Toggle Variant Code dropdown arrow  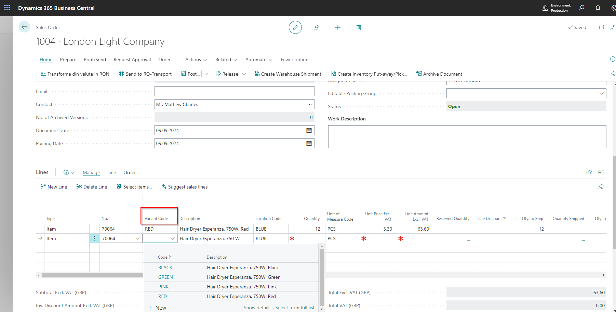(173, 238)
